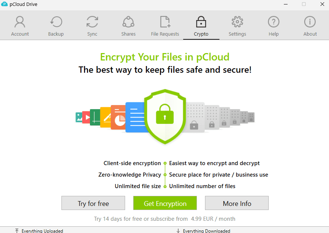Click the pCloud Drive logo in title bar
329x233 pixels.
click(5, 4)
